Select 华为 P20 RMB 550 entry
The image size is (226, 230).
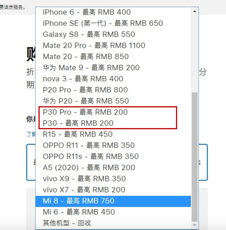pyautogui.click(x=113, y=101)
